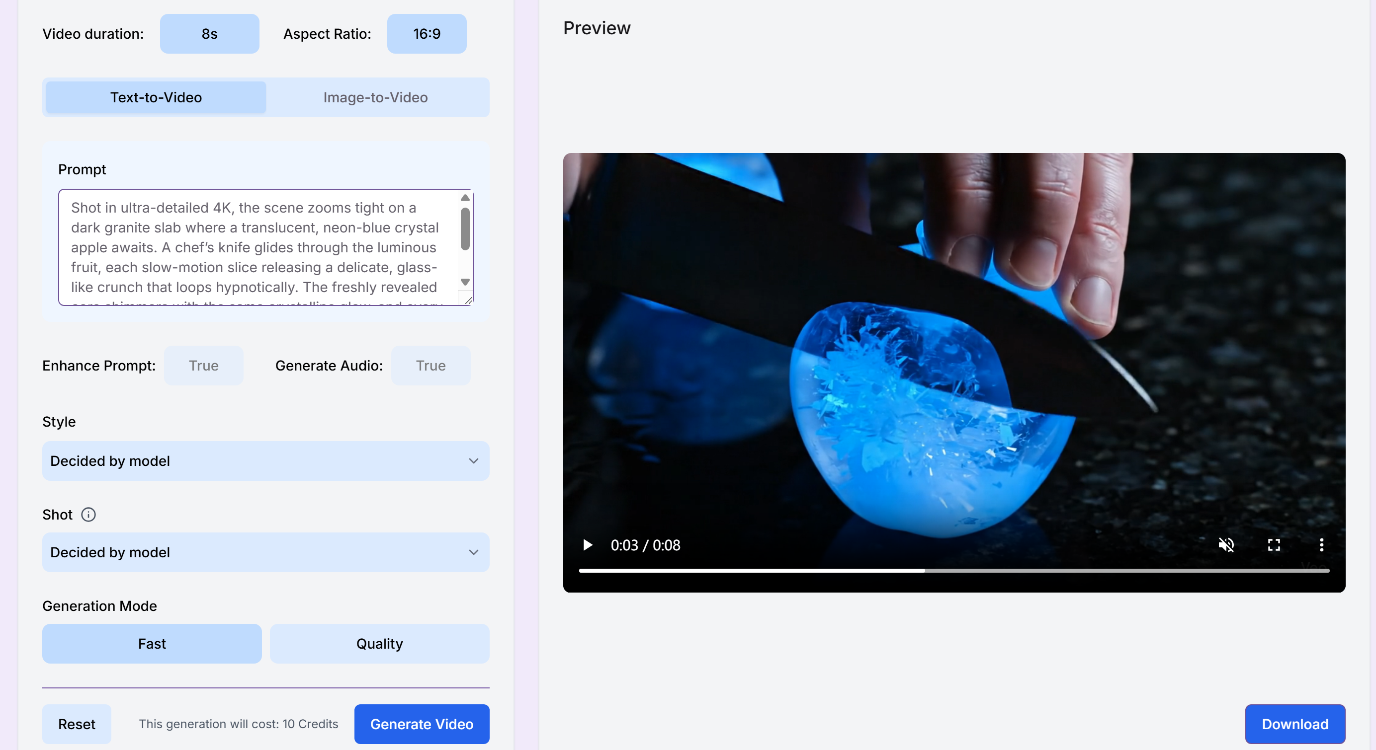This screenshot has width=1376, height=750.
Task: Toggle Generate Audio True setting
Action: pyautogui.click(x=430, y=366)
